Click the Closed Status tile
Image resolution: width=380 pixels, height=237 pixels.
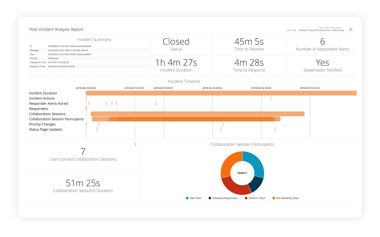(176, 45)
